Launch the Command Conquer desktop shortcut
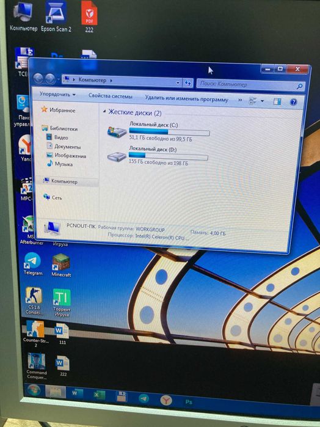This screenshot has width=320, height=427. point(37,367)
